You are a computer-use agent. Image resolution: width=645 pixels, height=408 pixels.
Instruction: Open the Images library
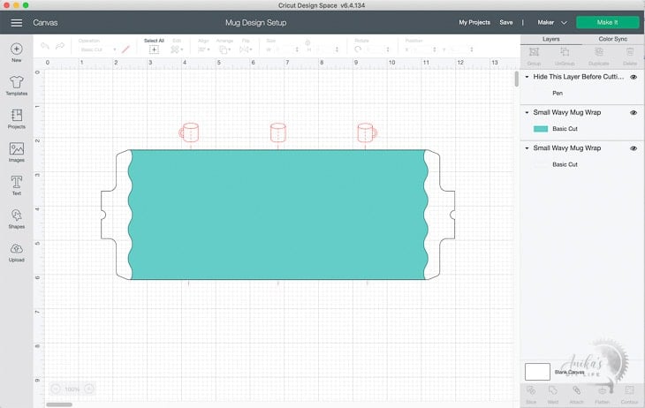tap(17, 152)
